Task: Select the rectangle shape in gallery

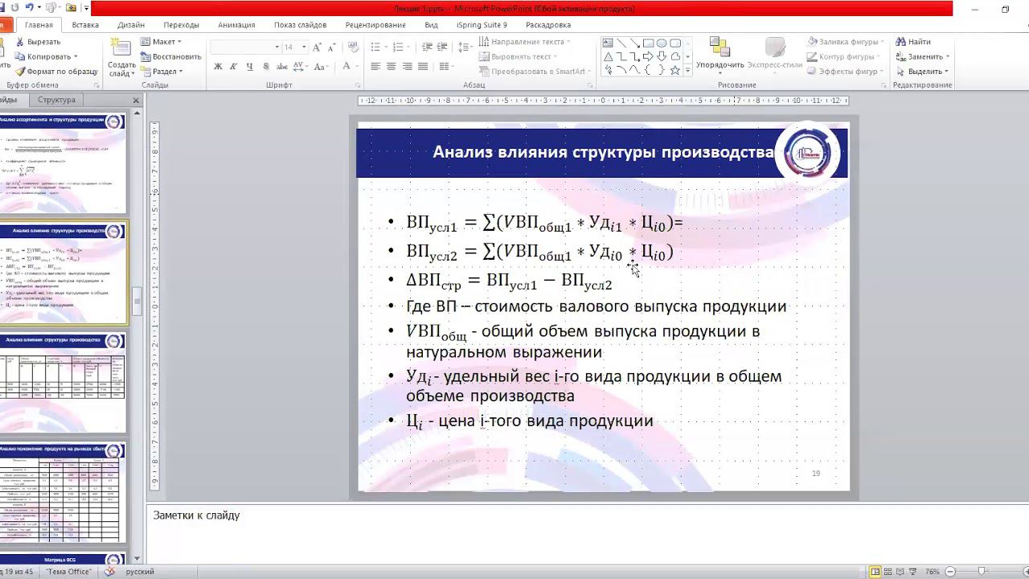Action: pos(648,43)
